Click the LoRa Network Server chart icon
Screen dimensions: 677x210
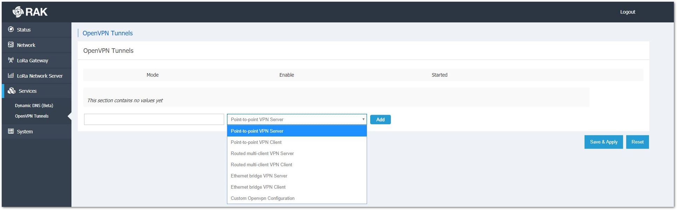tap(11, 76)
